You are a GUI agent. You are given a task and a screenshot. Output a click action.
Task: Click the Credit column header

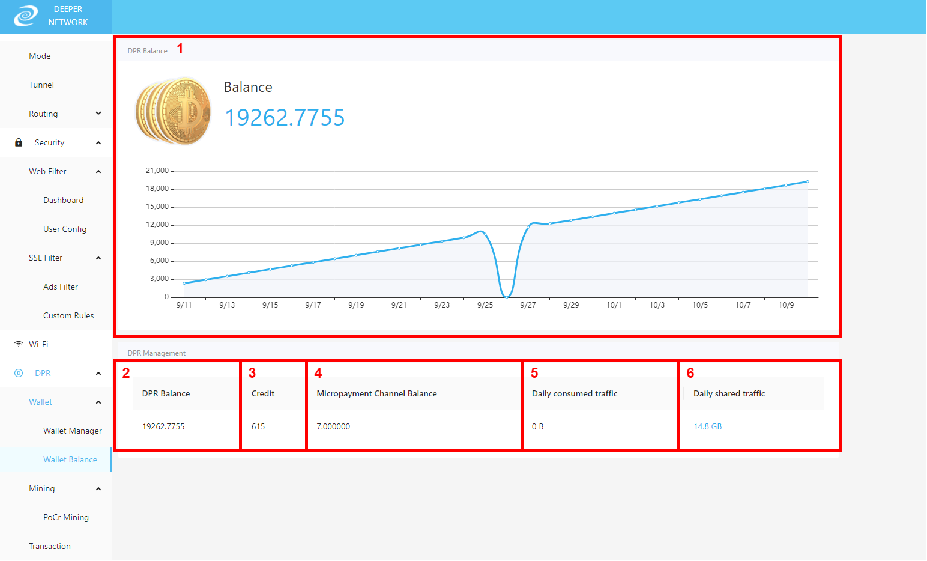[x=263, y=393]
